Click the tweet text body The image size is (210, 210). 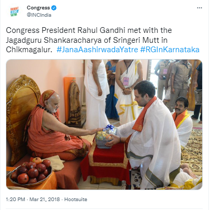102,40
